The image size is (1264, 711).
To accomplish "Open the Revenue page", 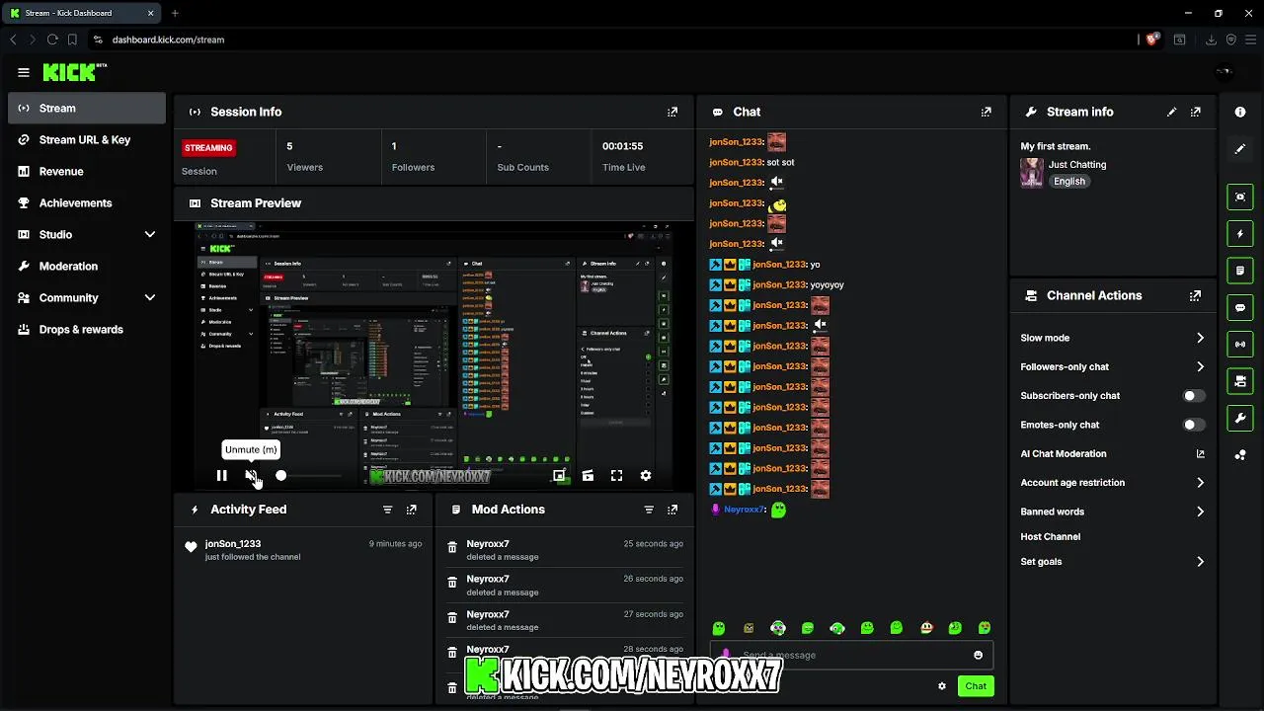I will (x=87, y=172).
